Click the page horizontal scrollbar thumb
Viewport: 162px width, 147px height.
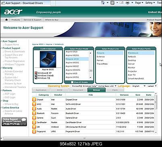[x=84, y=138]
